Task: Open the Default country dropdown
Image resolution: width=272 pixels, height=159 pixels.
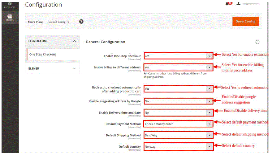Action: [179, 147]
